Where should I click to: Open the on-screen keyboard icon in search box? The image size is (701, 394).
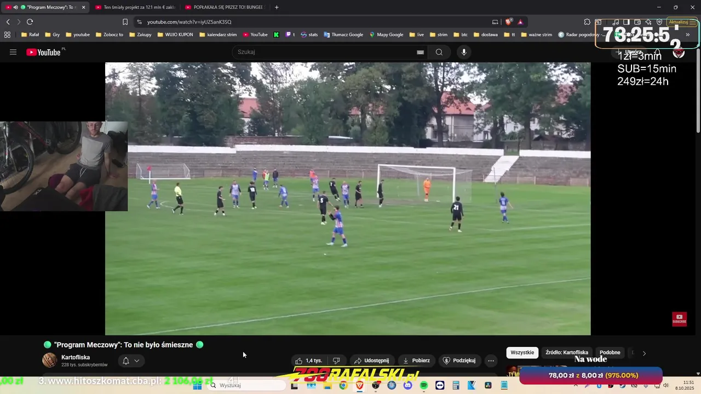420,52
